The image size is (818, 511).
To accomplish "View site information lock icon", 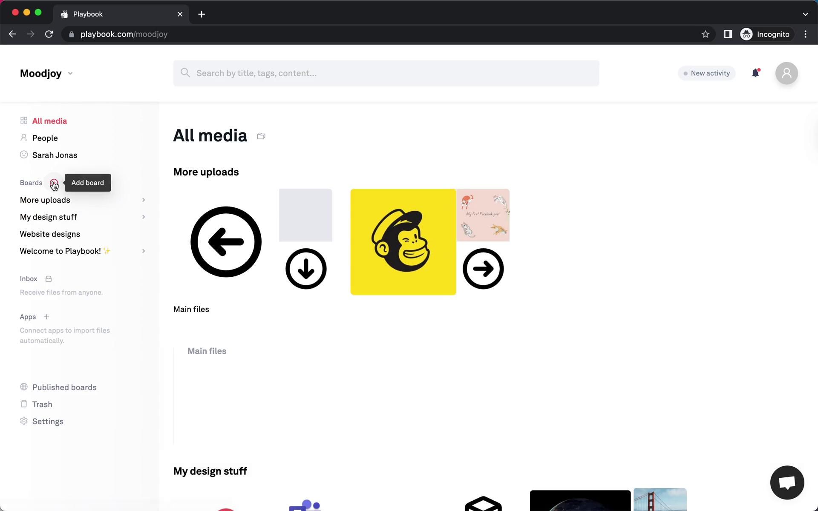I will tap(72, 34).
